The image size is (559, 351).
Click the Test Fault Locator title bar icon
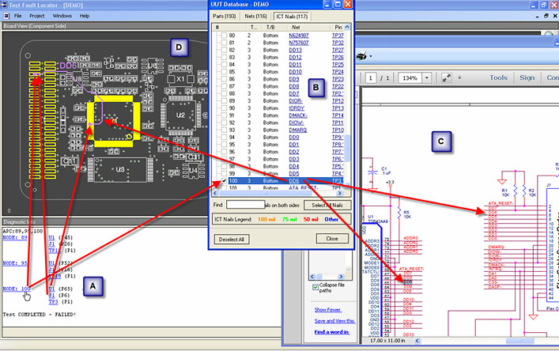[4, 5]
